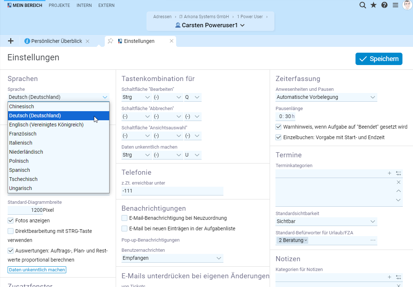Viewport: 413px width, 287px height.
Task: Pick Niederländisch language option
Action: click(x=59, y=152)
